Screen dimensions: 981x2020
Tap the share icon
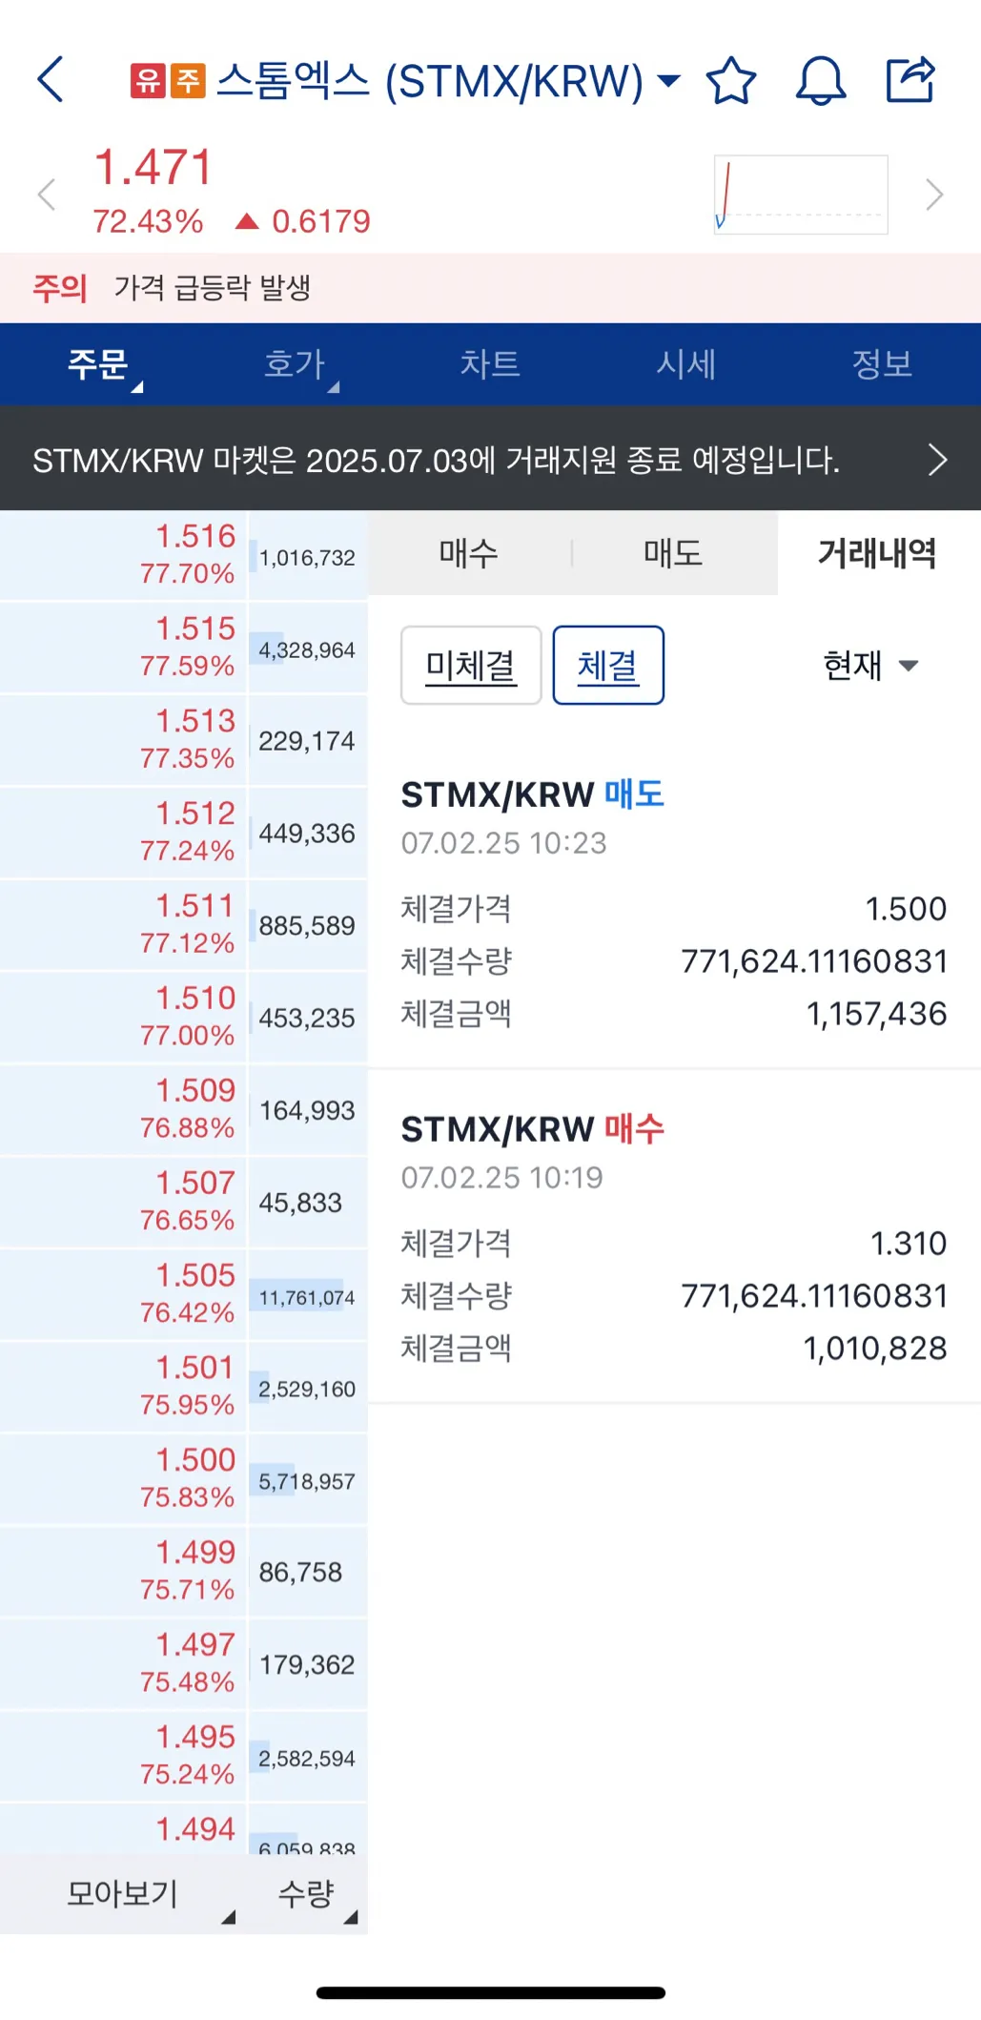coord(910,80)
